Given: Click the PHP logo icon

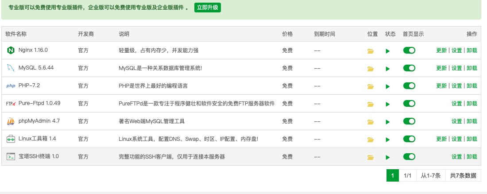Looking at the screenshot, I should click(11, 86).
